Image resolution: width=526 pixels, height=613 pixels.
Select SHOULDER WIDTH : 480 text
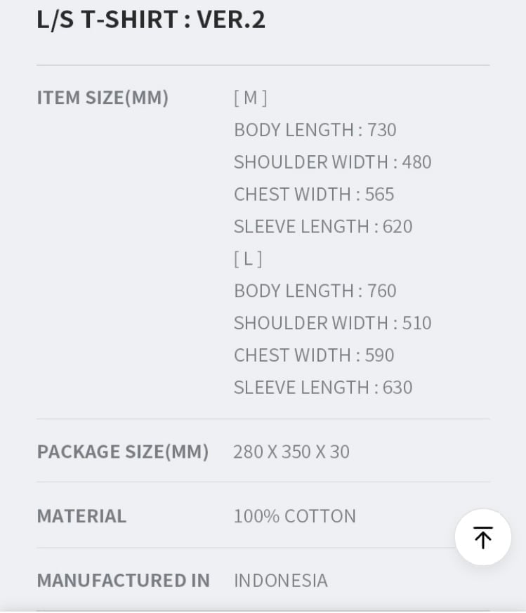[x=333, y=162]
